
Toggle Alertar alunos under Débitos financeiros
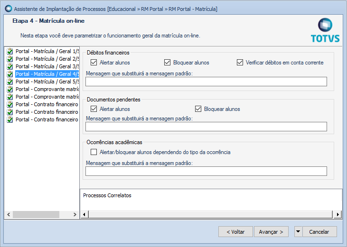point(94,63)
